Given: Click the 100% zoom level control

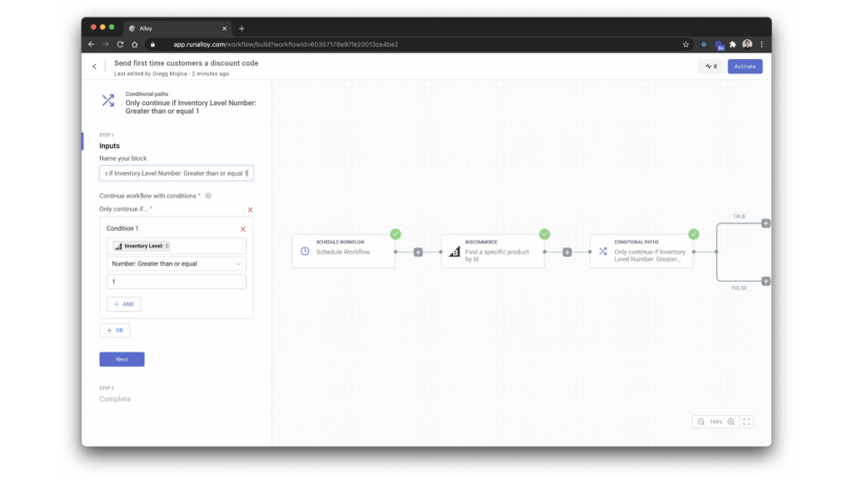Looking at the screenshot, I should [x=714, y=422].
